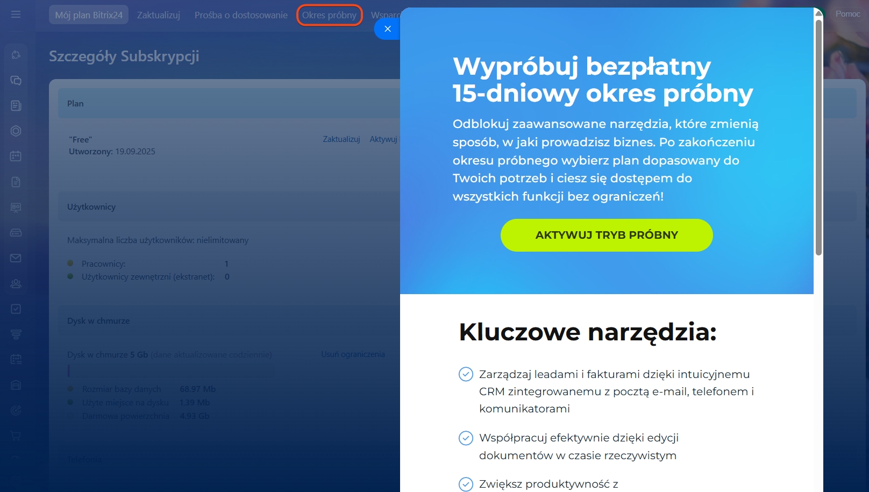Click the Kluczowe narzędzia: heading
Viewport: 869px width, 492px height.
[588, 332]
